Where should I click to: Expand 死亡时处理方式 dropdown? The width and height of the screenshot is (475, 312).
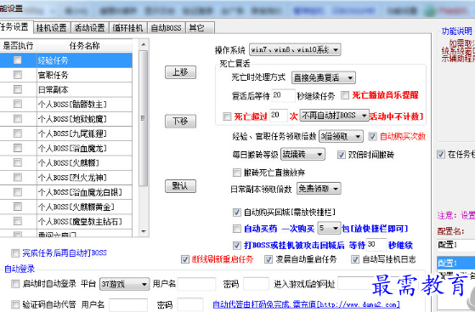pyautogui.click(x=323, y=78)
